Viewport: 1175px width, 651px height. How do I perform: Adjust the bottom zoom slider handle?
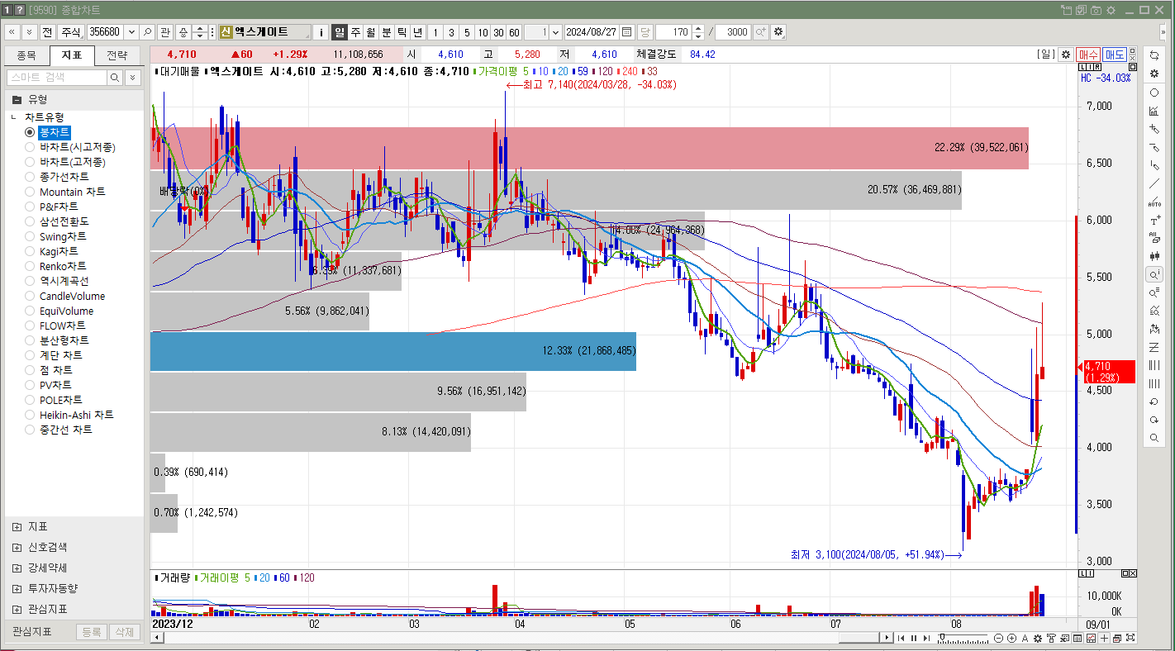pyautogui.click(x=942, y=637)
